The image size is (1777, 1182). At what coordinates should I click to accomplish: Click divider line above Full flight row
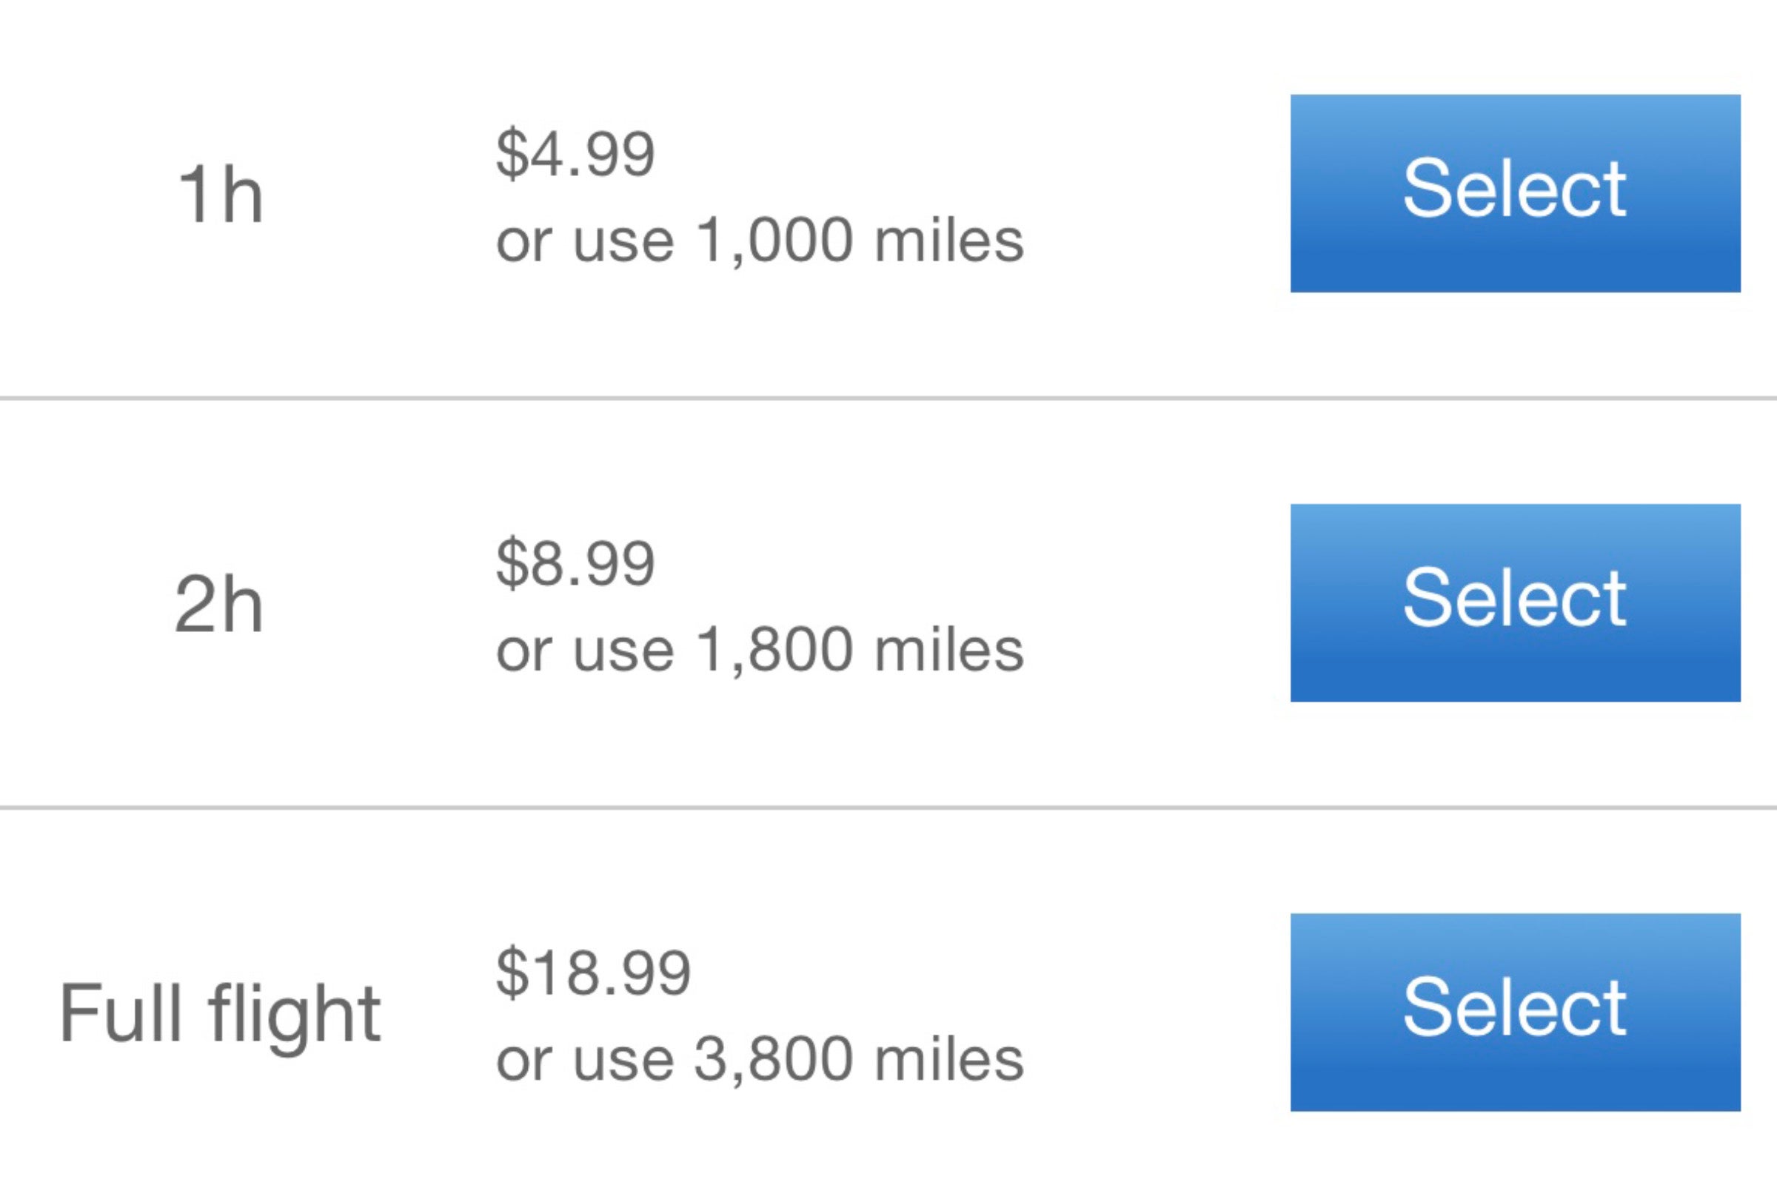888,807
